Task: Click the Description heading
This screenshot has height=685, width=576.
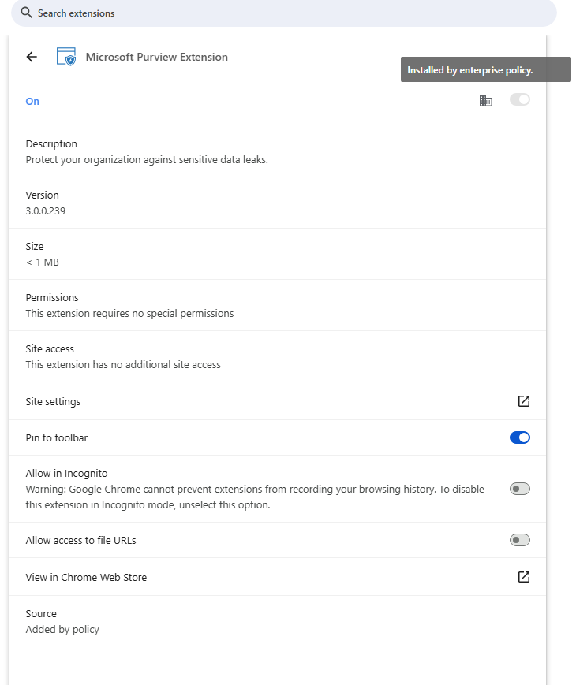Action: (51, 144)
